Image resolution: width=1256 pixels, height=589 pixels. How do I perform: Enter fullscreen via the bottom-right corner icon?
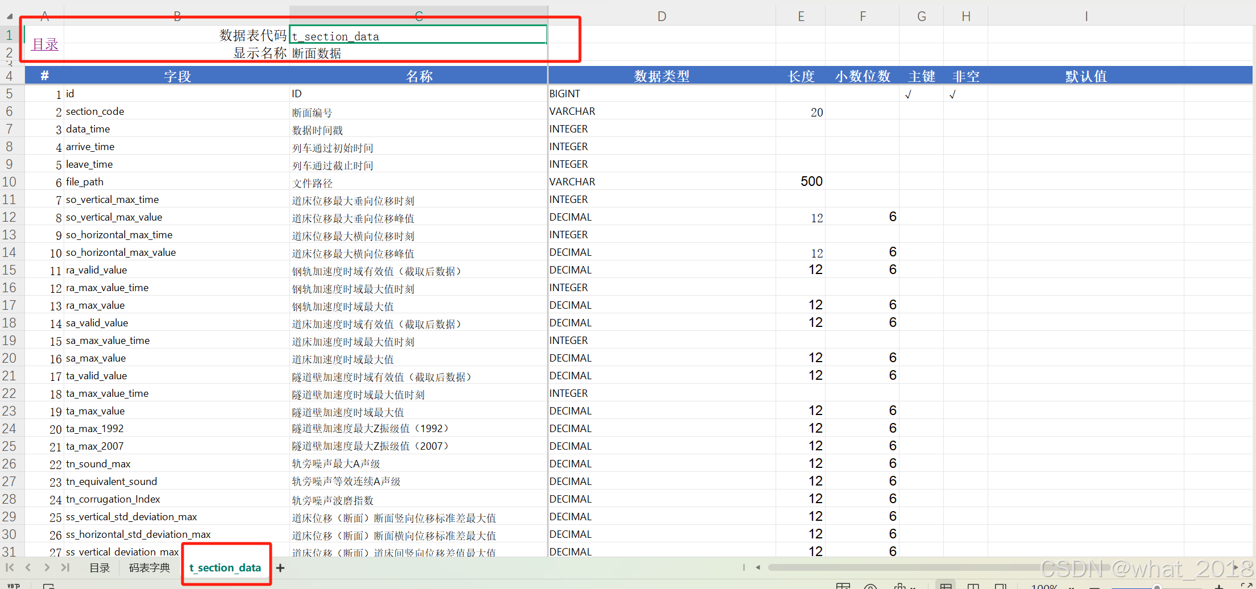point(1246,587)
